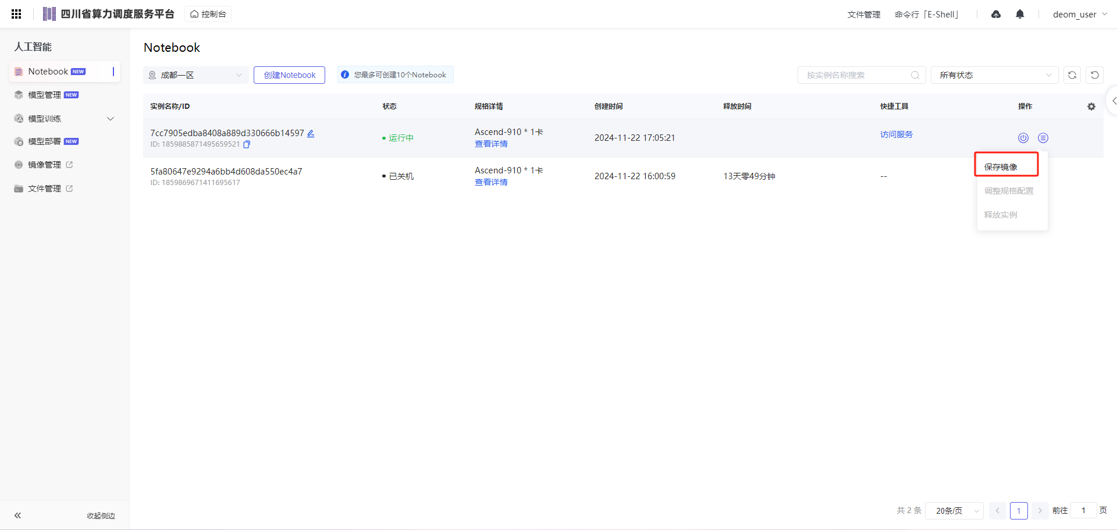Image resolution: width=1117 pixels, height=530 pixels.
Task: Expand the deom_user account menu
Action: tap(1080, 15)
